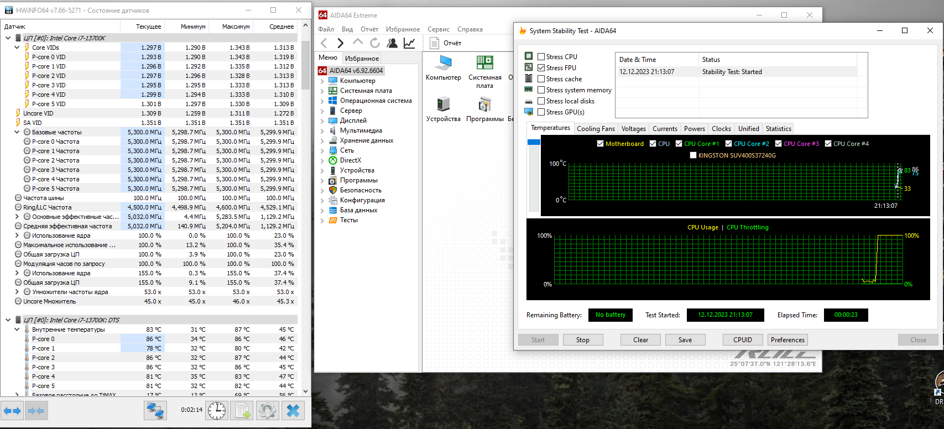Select AIDA64 v6.92.6604 root tree node
This screenshot has height=429, width=944.
tap(351, 71)
